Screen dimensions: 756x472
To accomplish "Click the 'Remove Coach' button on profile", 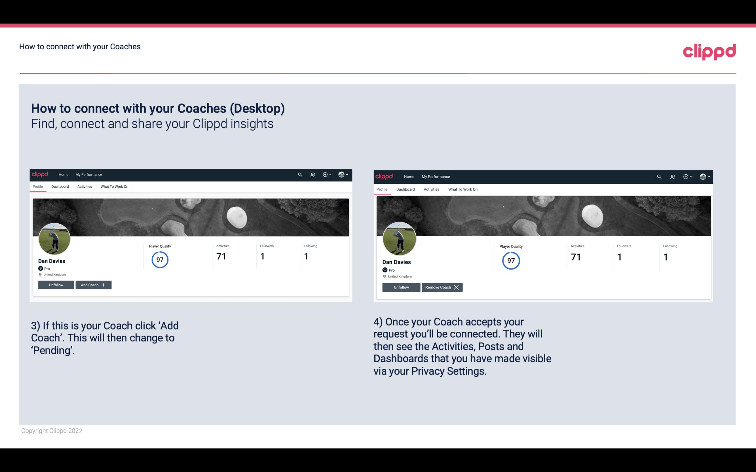I will (442, 287).
